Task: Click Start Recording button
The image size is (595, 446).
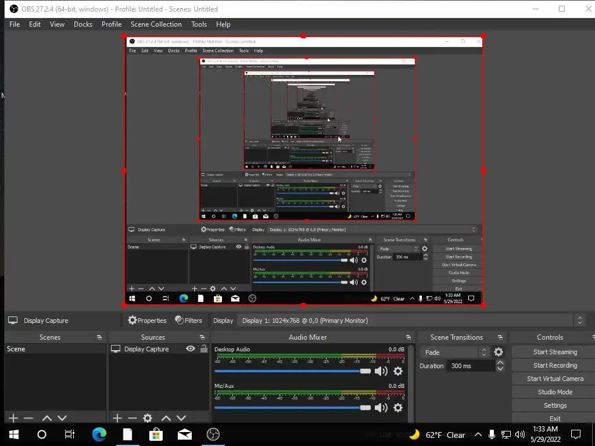Action: tap(555, 365)
